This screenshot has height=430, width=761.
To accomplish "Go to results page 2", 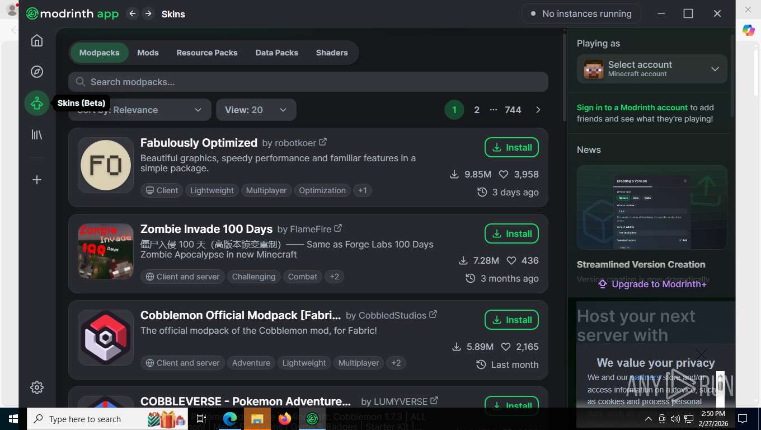I will [477, 110].
